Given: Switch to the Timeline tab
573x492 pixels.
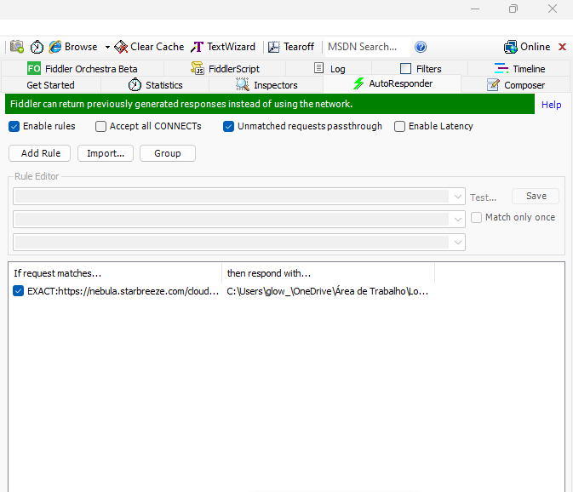Looking at the screenshot, I should [x=519, y=69].
